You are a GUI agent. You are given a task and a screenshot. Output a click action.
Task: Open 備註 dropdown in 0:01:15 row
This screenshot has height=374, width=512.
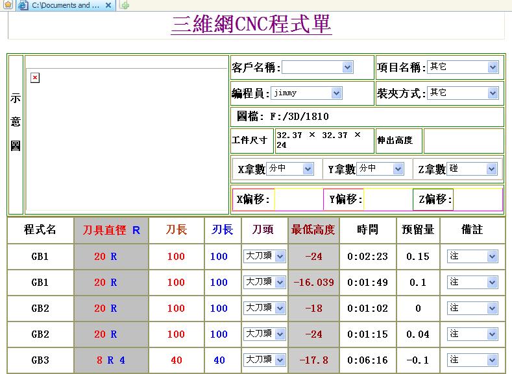point(472,334)
